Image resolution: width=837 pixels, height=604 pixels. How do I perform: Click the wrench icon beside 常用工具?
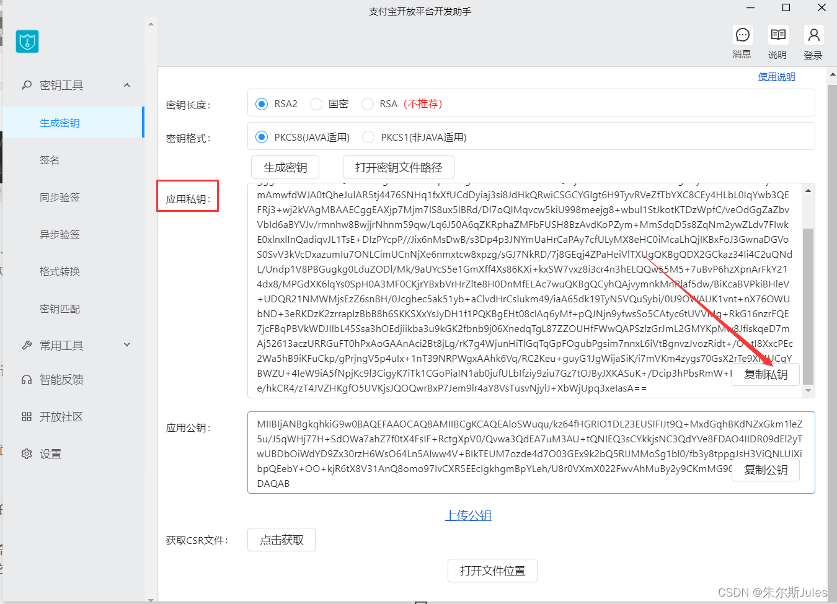27,345
